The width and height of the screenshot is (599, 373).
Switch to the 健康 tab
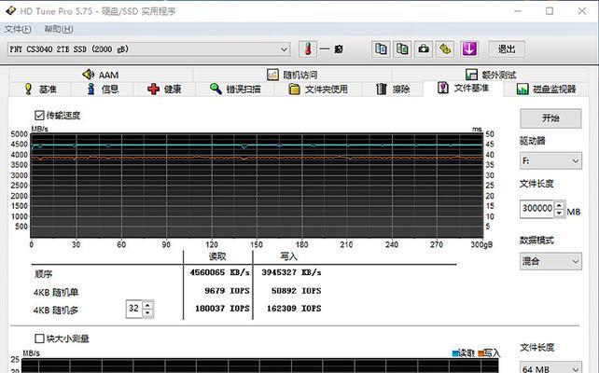tap(164, 89)
